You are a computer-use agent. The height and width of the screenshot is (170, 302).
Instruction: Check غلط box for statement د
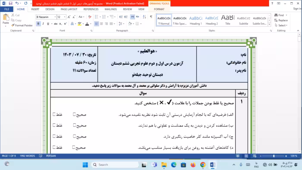coord(54,147)
